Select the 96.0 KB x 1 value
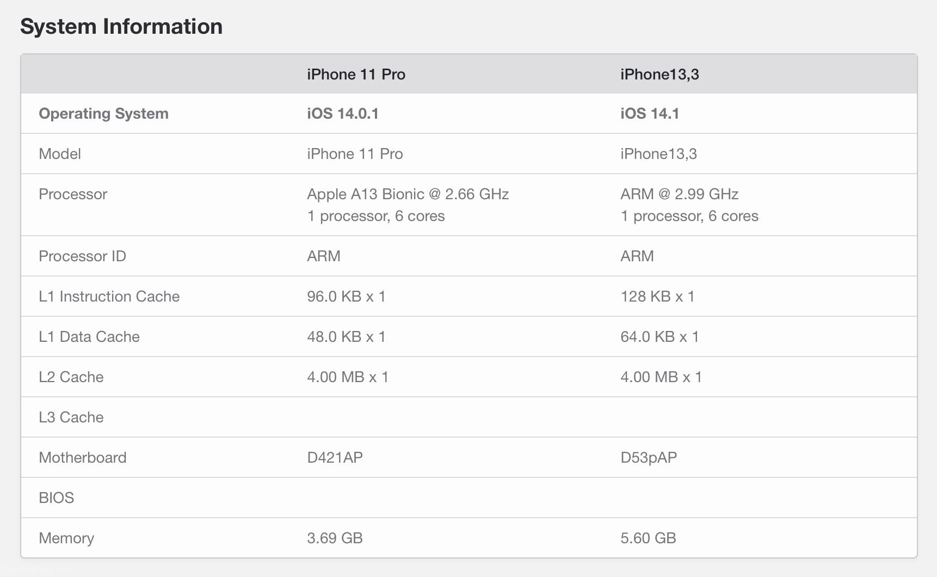 coord(346,297)
